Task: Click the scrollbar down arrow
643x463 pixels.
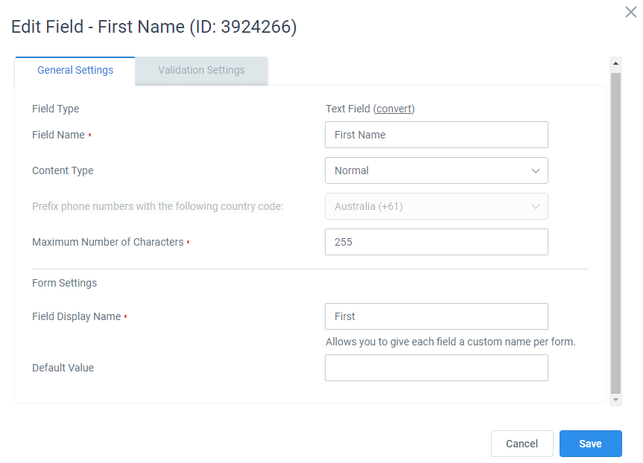Action: coord(615,400)
